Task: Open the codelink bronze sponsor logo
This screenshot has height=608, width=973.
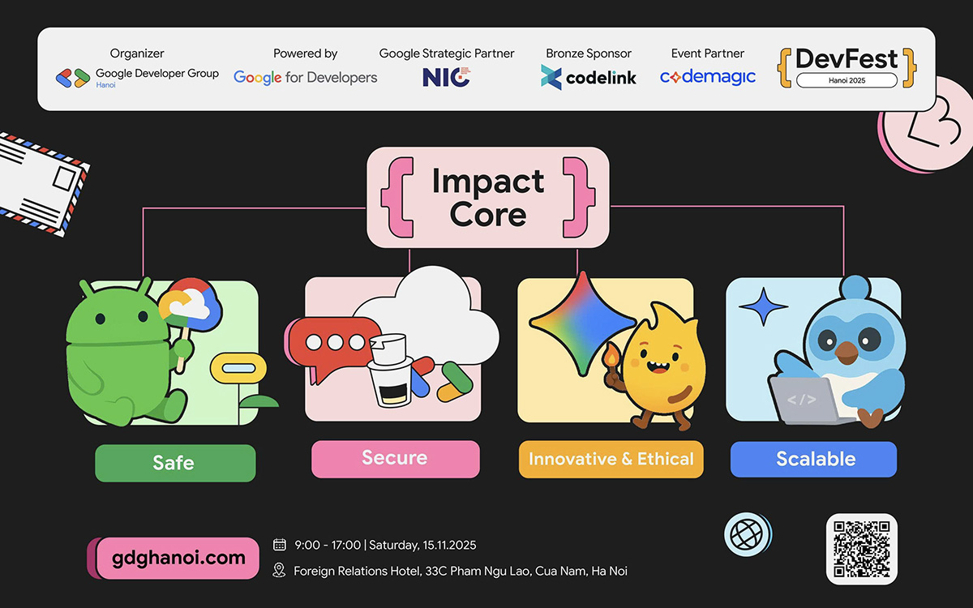Action: (589, 78)
